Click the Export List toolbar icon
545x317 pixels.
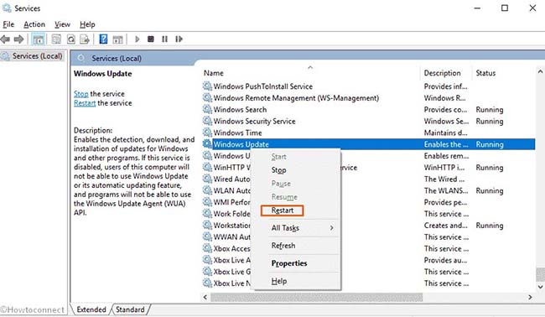pyautogui.click(x=85, y=39)
